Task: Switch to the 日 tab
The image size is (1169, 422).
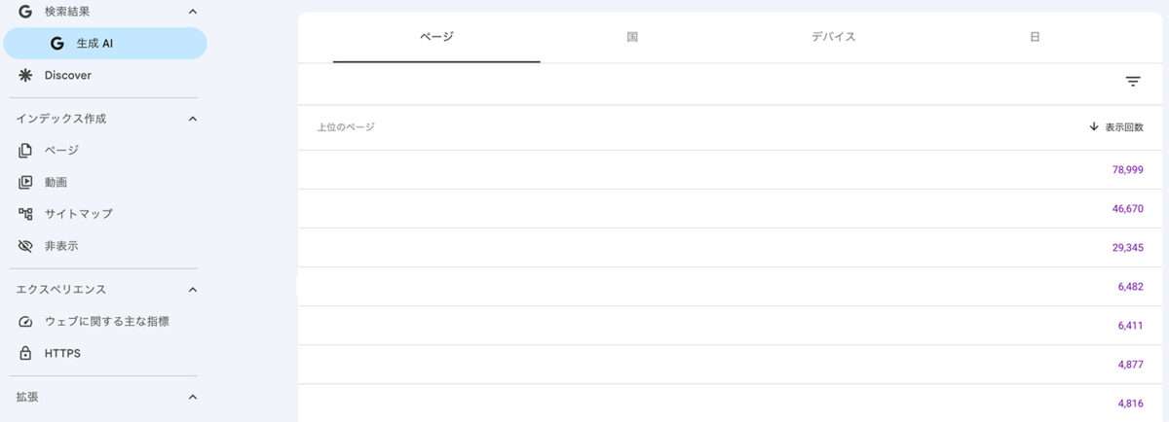Action: tap(1034, 37)
